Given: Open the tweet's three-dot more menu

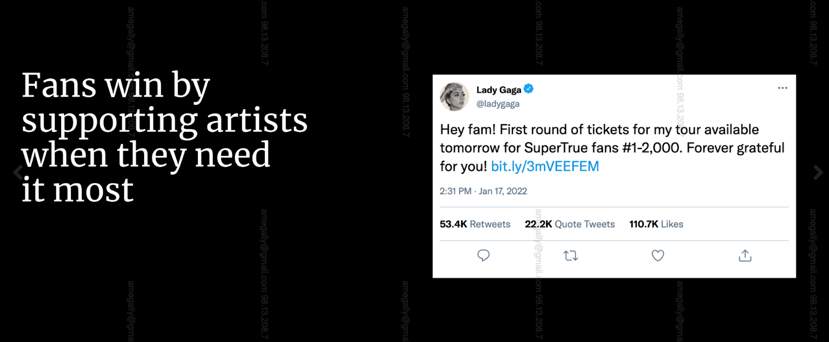Looking at the screenshot, I should [782, 88].
